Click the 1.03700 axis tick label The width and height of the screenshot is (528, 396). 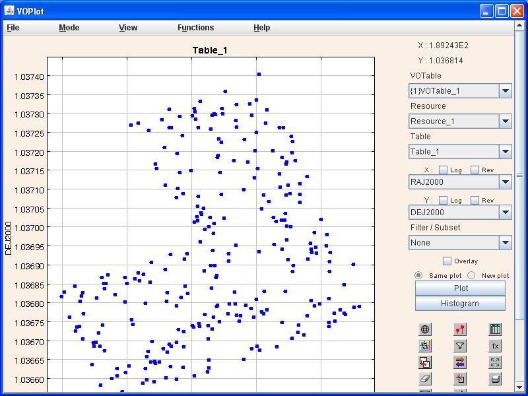pos(29,228)
